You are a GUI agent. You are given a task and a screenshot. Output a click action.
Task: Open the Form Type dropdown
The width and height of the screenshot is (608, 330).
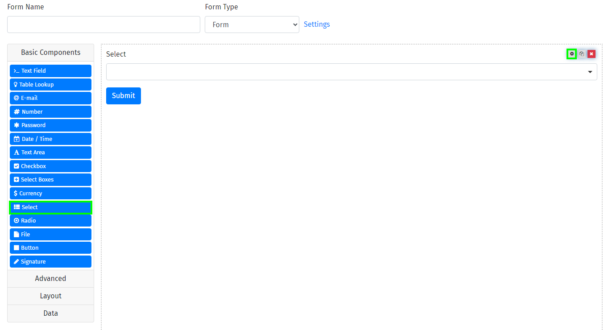252,25
